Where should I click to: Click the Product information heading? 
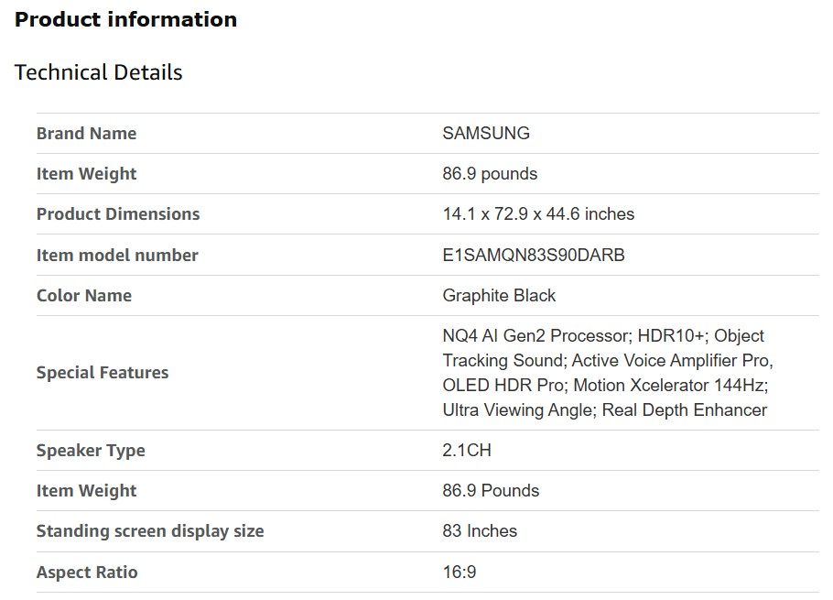(x=126, y=20)
